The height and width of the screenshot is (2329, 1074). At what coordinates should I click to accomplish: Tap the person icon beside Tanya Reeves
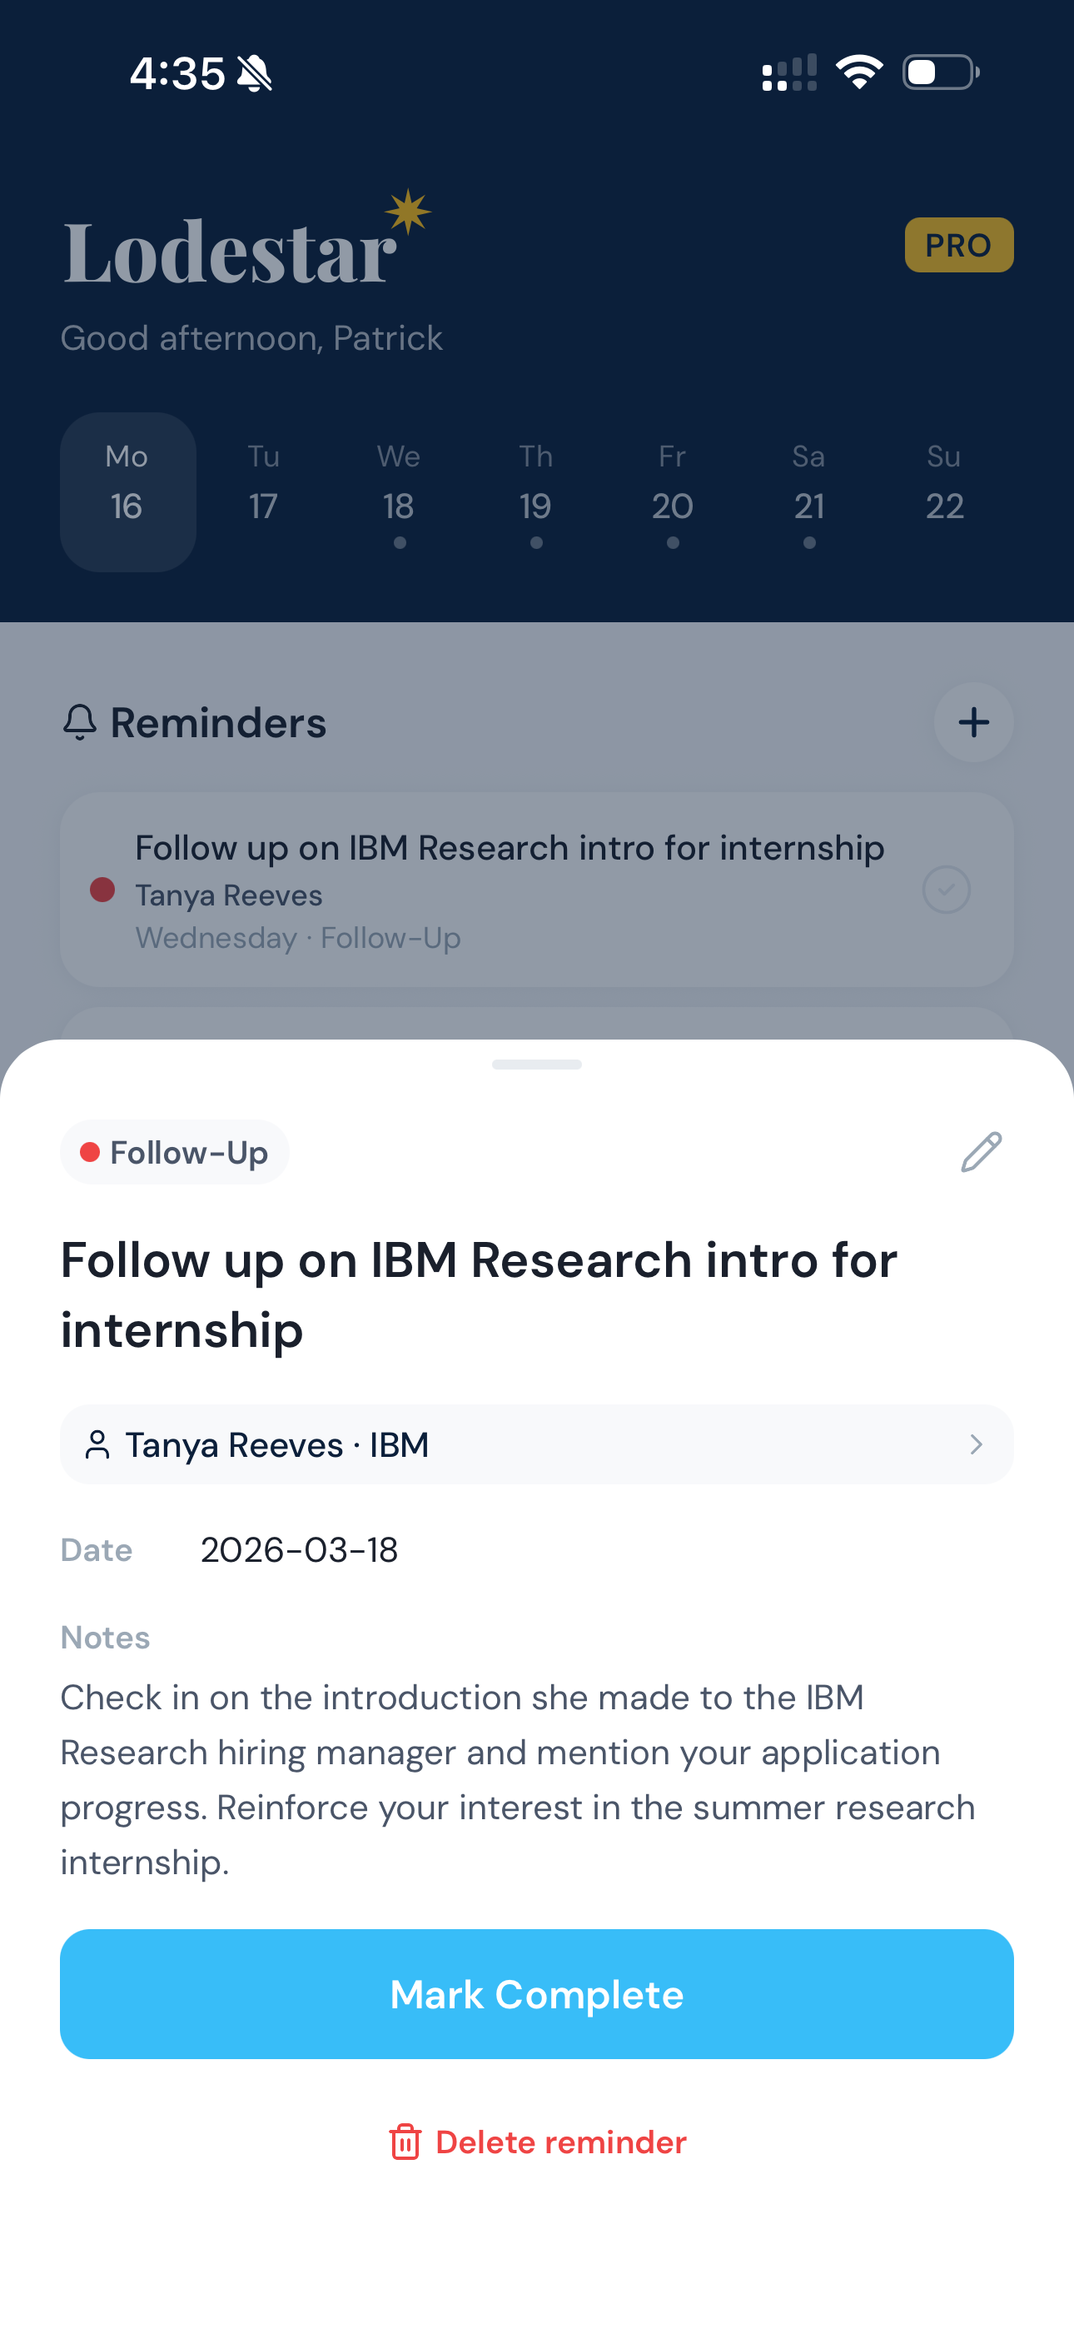(97, 1444)
